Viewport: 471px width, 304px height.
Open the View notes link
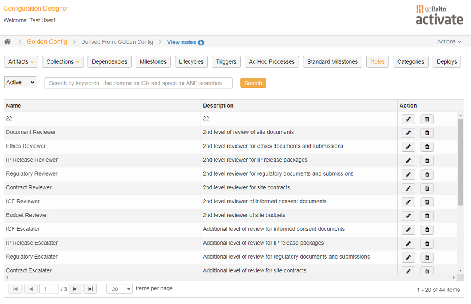click(x=185, y=42)
